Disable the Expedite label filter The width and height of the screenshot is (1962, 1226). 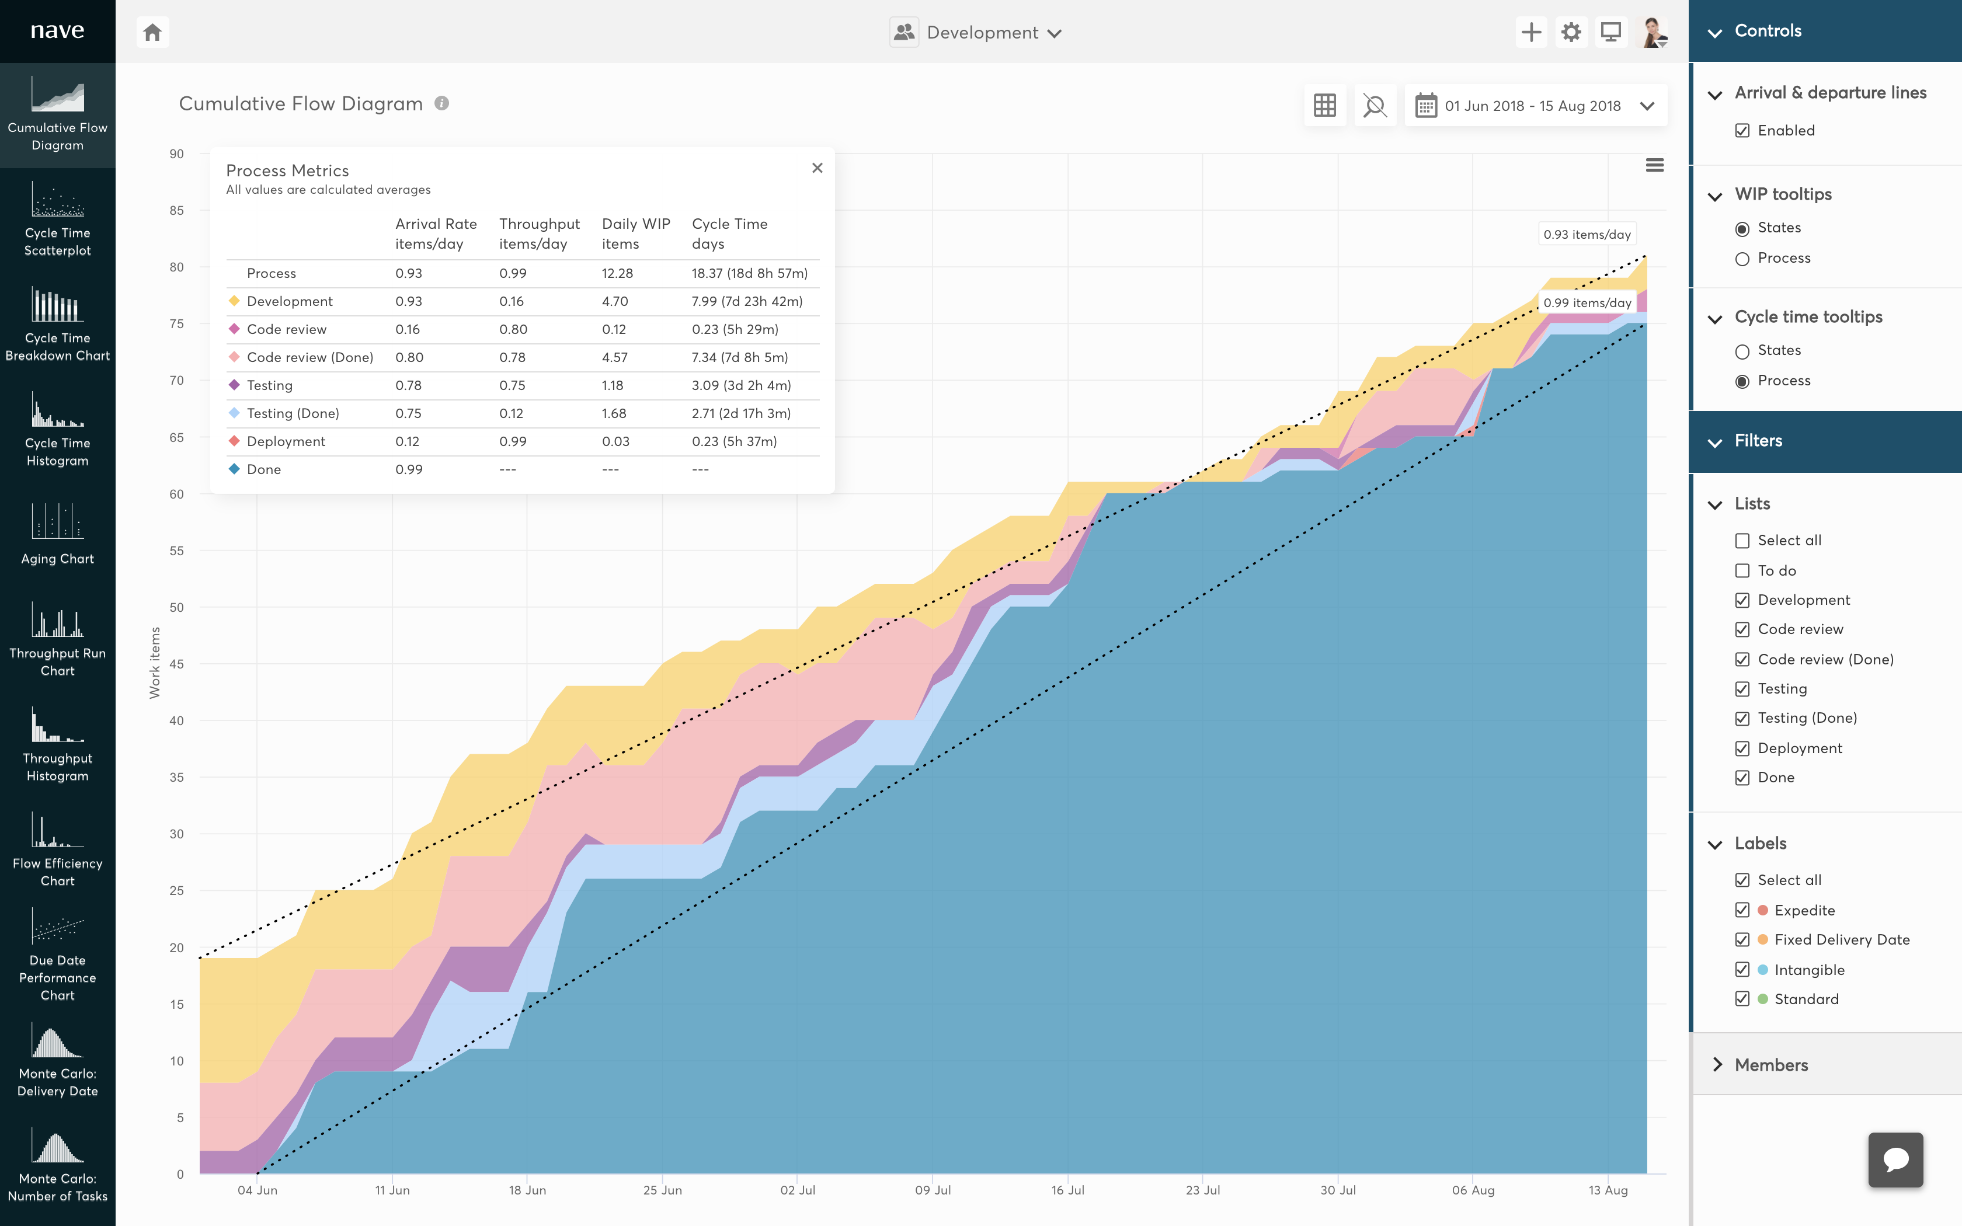tap(1743, 910)
